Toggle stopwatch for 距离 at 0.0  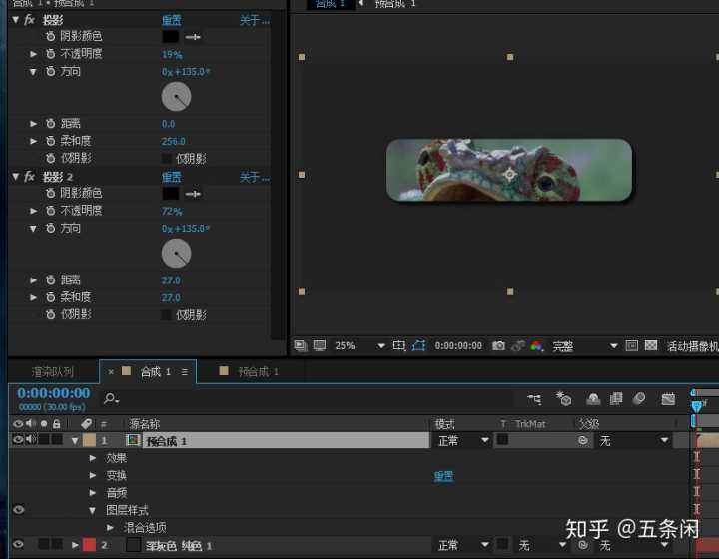pos(51,123)
